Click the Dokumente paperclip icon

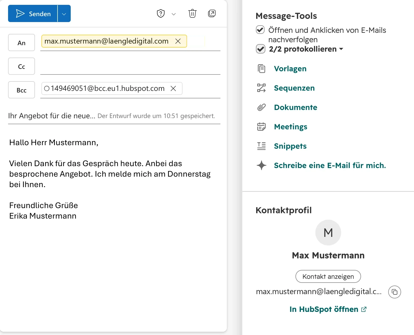(261, 107)
